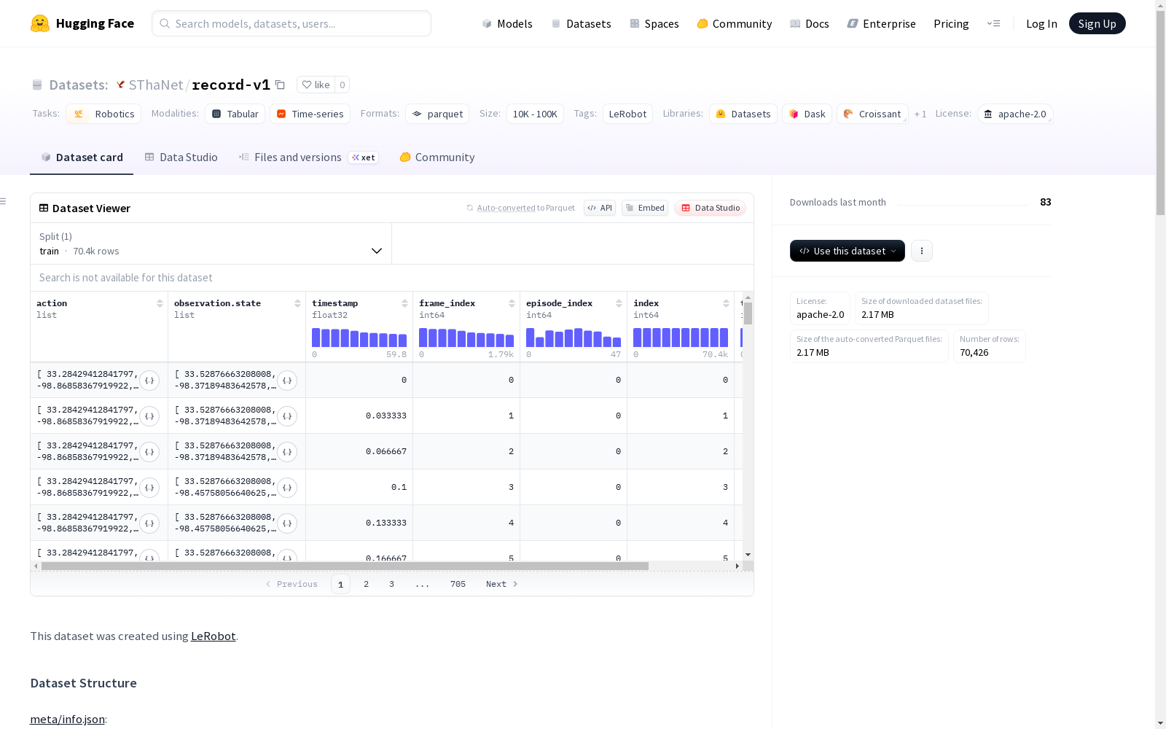The height and width of the screenshot is (729, 1166).
Task: Click the Sign Up button
Action: (1097, 23)
